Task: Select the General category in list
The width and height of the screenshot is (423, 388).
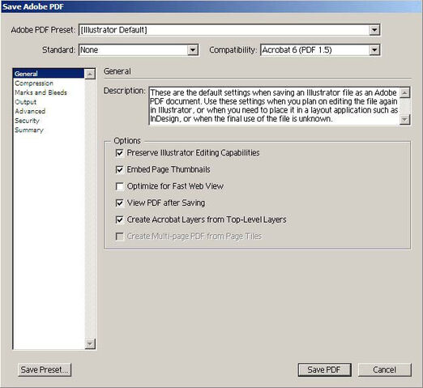Action: [x=49, y=74]
